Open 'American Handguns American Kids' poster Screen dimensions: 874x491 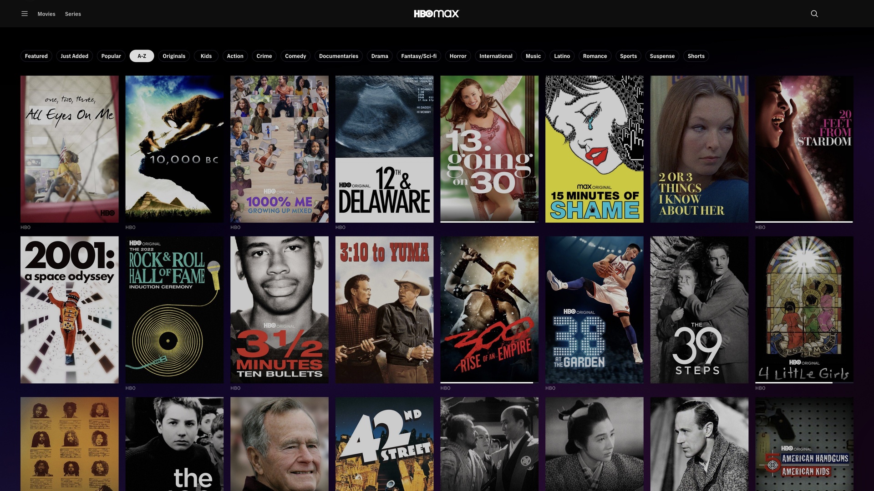[x=804, y=444]
